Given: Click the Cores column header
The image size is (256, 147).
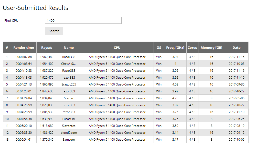Looking at the screenshot, I should [192, 47].
